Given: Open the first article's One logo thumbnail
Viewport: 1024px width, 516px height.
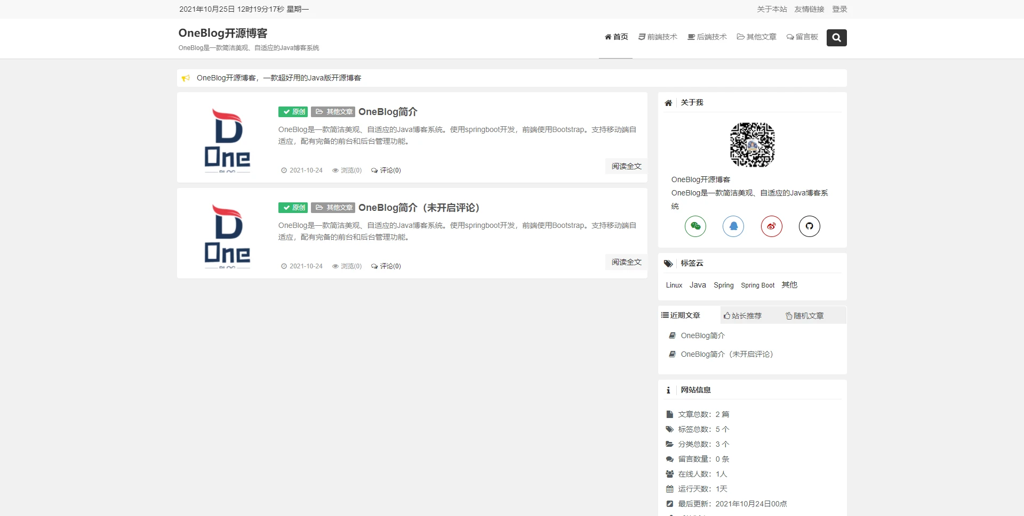Looking at the screenshot, I should coord(228,140).
